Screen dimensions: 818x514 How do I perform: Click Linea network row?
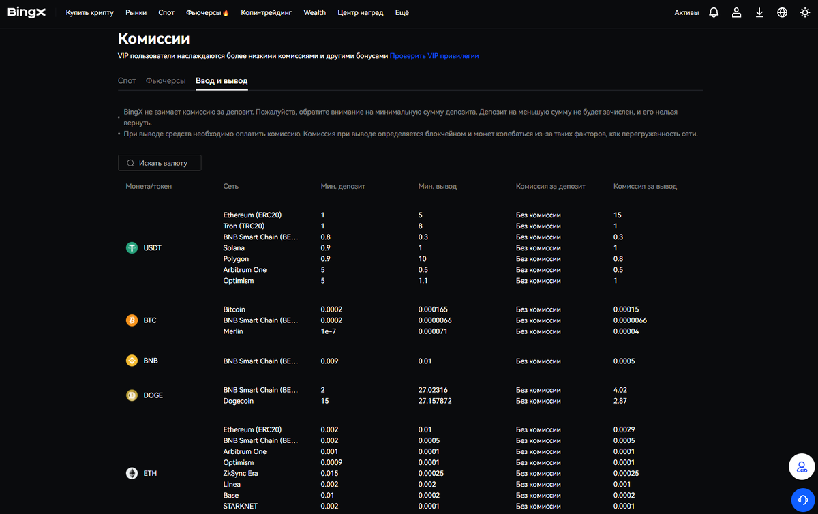tap(232, 484)
